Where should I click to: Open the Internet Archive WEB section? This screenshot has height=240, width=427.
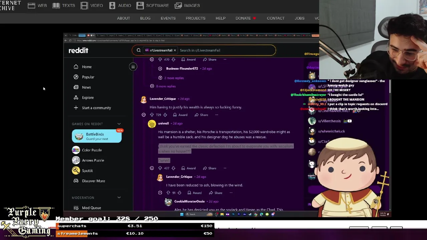[x=37, y=5]
